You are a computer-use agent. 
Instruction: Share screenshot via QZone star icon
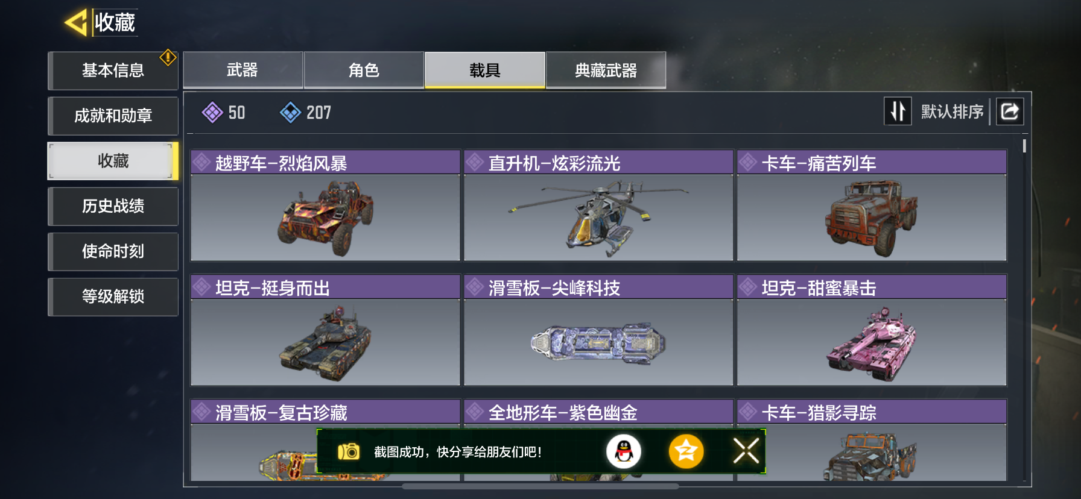click(686, 451)
